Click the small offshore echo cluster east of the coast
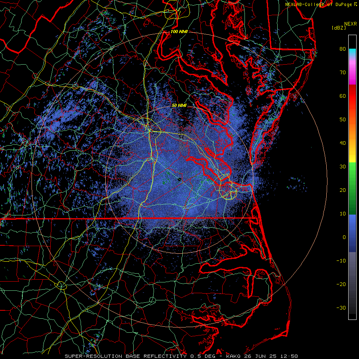This screenshot has width=359, height=359. tap(297, 184)
